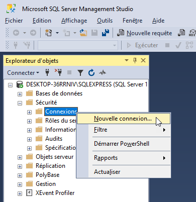Image resolution: width=196 pixels, height=202 pixels.
Task: Click the Nouvelle requête button
Action: point(145,33)
